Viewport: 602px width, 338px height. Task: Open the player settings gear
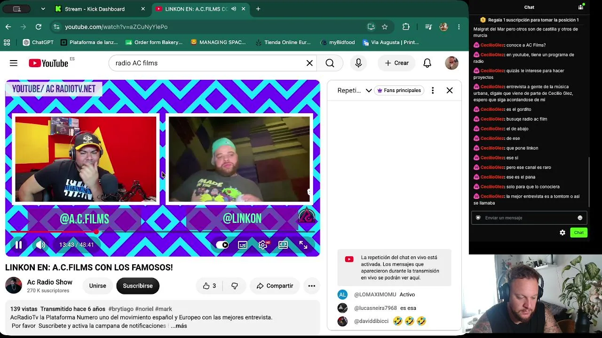(263, 245)
